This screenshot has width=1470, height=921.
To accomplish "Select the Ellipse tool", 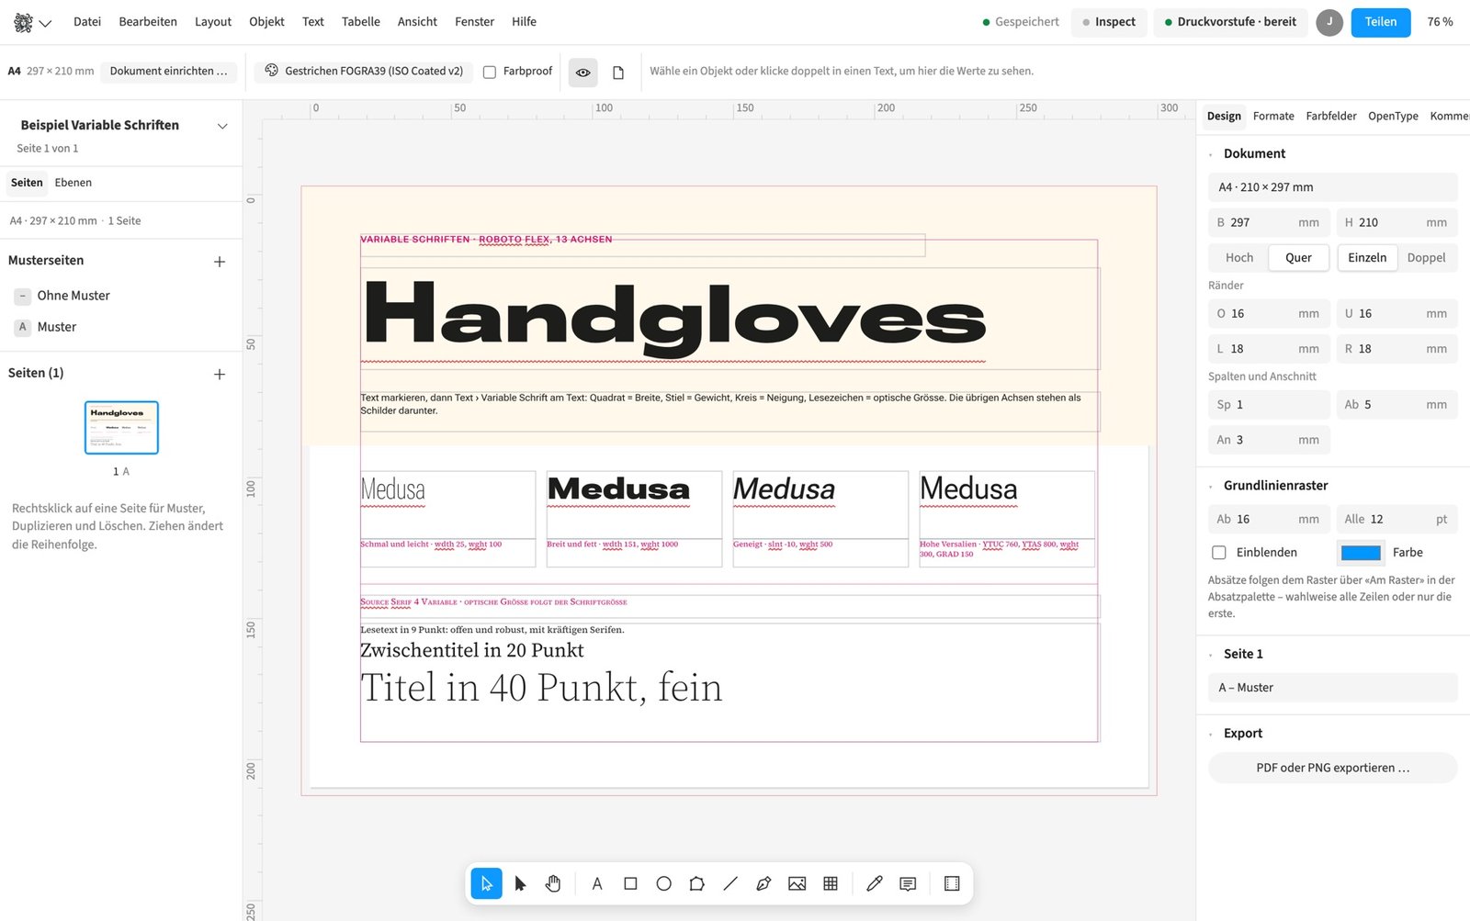I will tap(663, 883).
